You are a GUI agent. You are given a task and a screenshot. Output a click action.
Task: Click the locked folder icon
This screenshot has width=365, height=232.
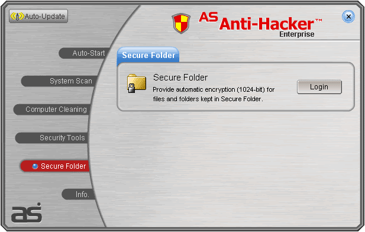tap(137, 83)
